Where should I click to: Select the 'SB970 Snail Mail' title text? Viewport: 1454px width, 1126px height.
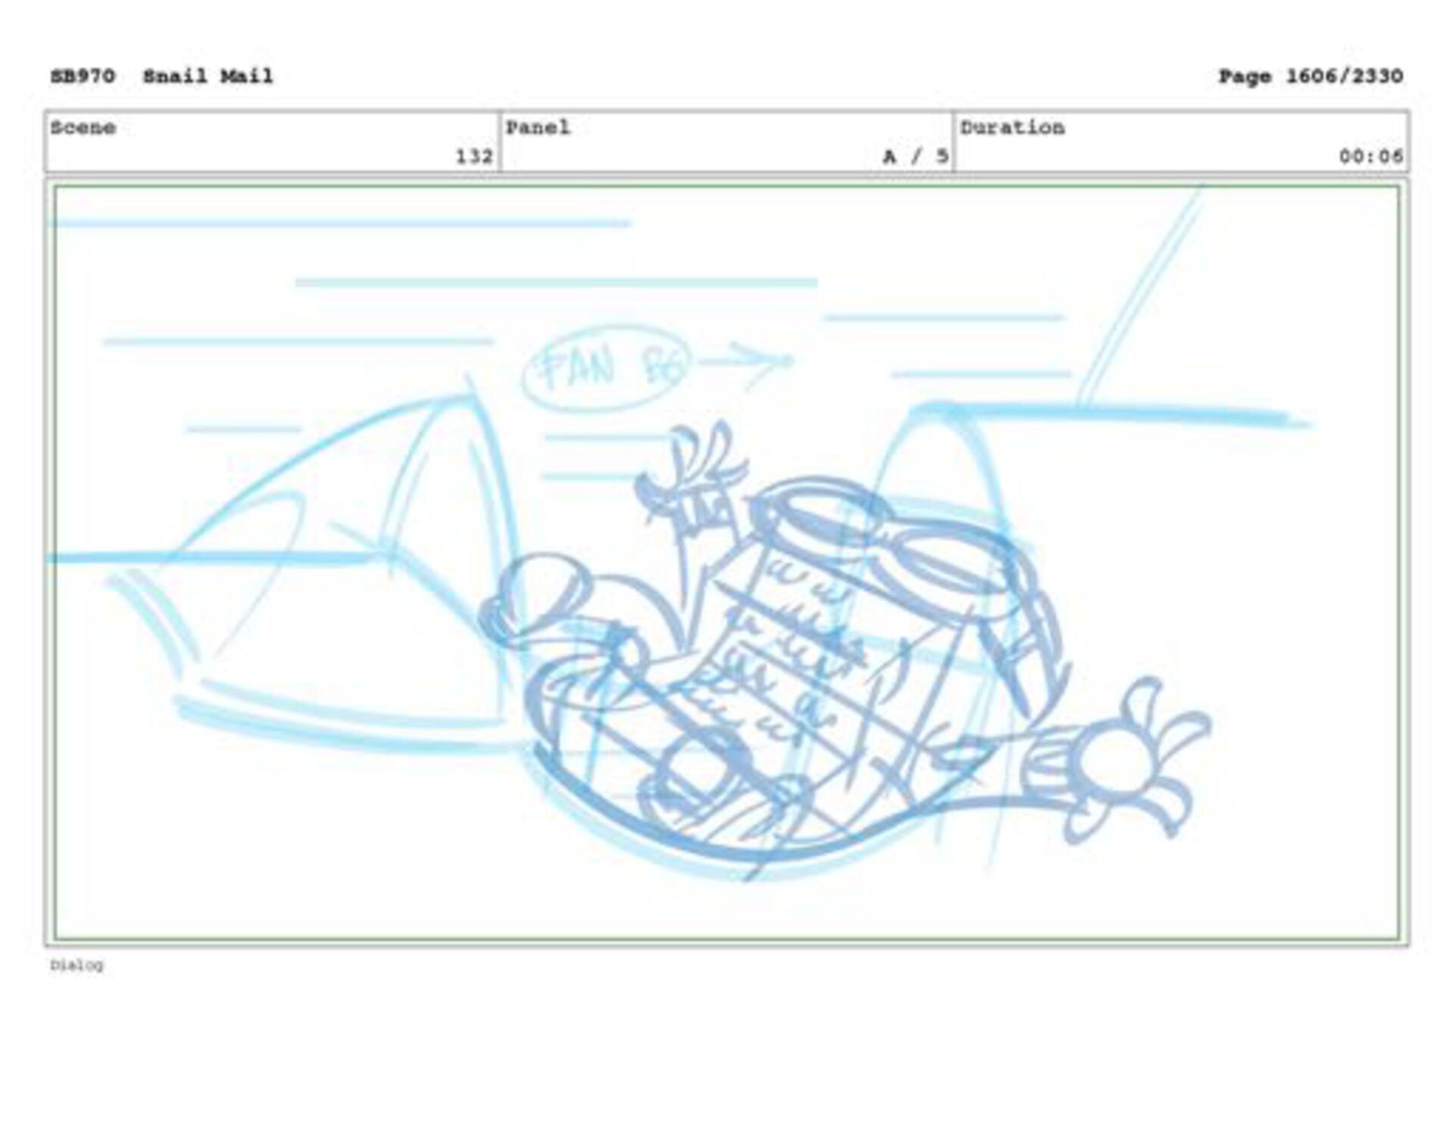tap(161, 76)
